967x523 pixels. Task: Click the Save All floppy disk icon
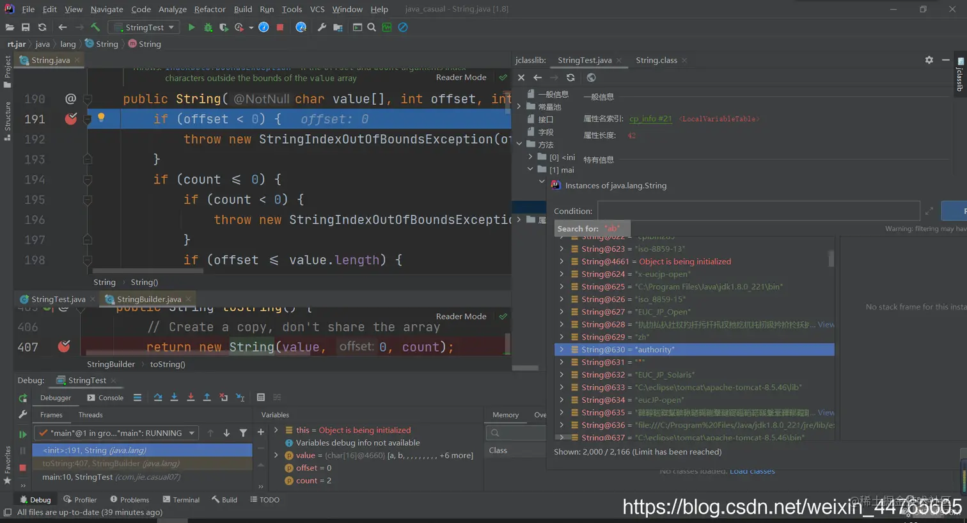click(x=26, y=27)
